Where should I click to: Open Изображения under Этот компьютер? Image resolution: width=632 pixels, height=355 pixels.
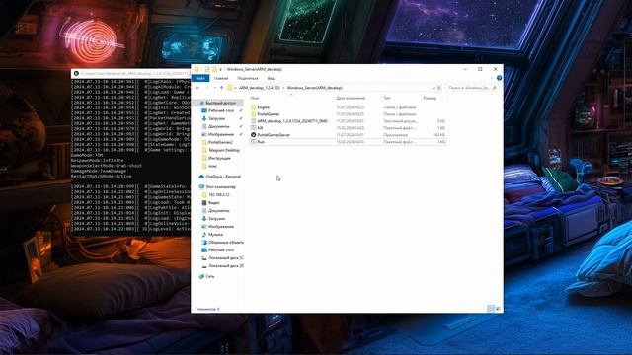(x=221, y=227)
